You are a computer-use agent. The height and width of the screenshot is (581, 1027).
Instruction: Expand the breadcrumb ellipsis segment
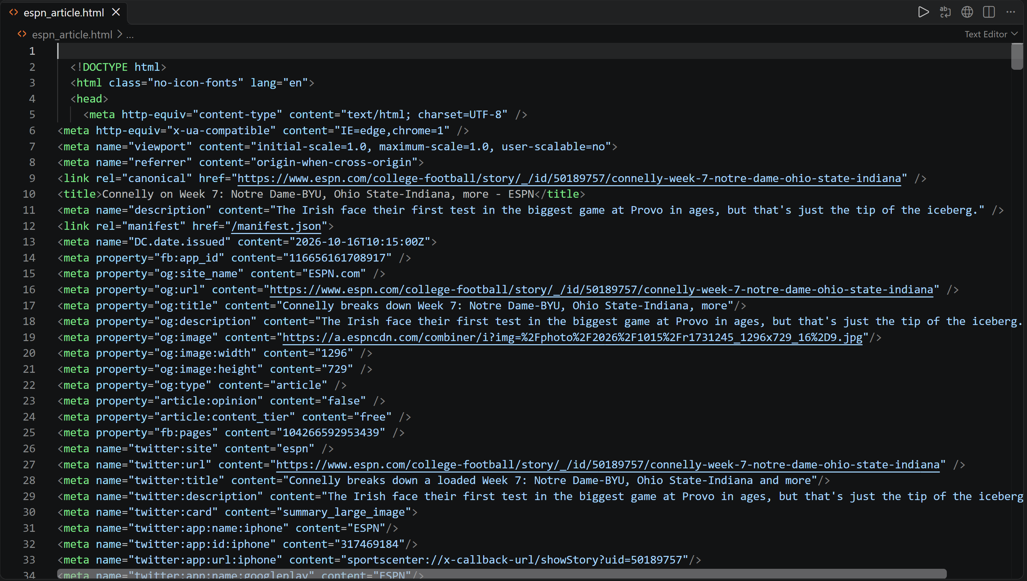point(130,35)
